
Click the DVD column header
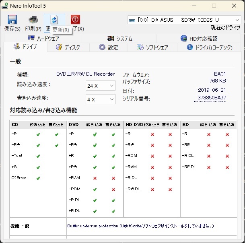[x=74, y=125]
